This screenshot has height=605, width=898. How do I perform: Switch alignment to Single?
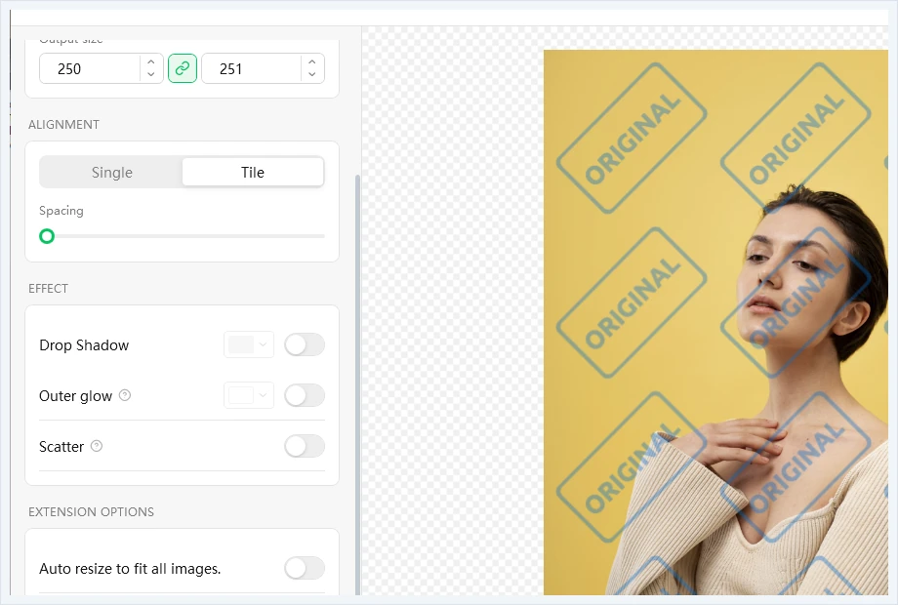coord(111,173)
